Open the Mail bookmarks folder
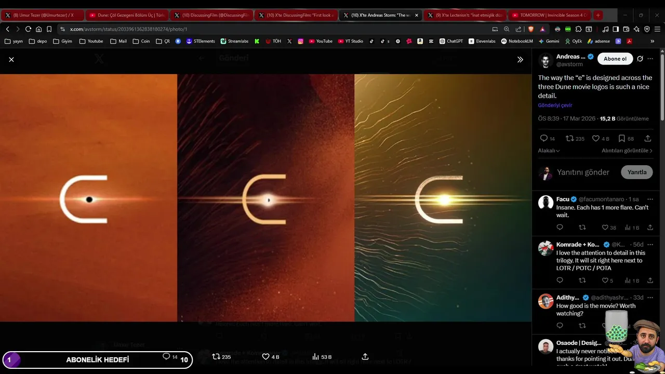This screenshot has width=665, height=374. coord(118,41)
